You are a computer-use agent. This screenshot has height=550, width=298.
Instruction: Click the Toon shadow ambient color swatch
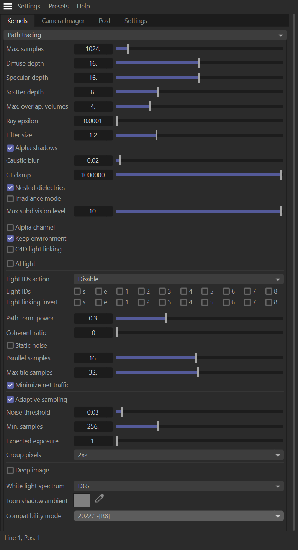pyautogui.click(x=82, y=500)
